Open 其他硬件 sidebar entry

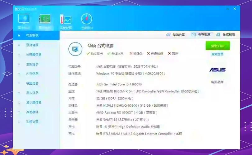point(32,112)
